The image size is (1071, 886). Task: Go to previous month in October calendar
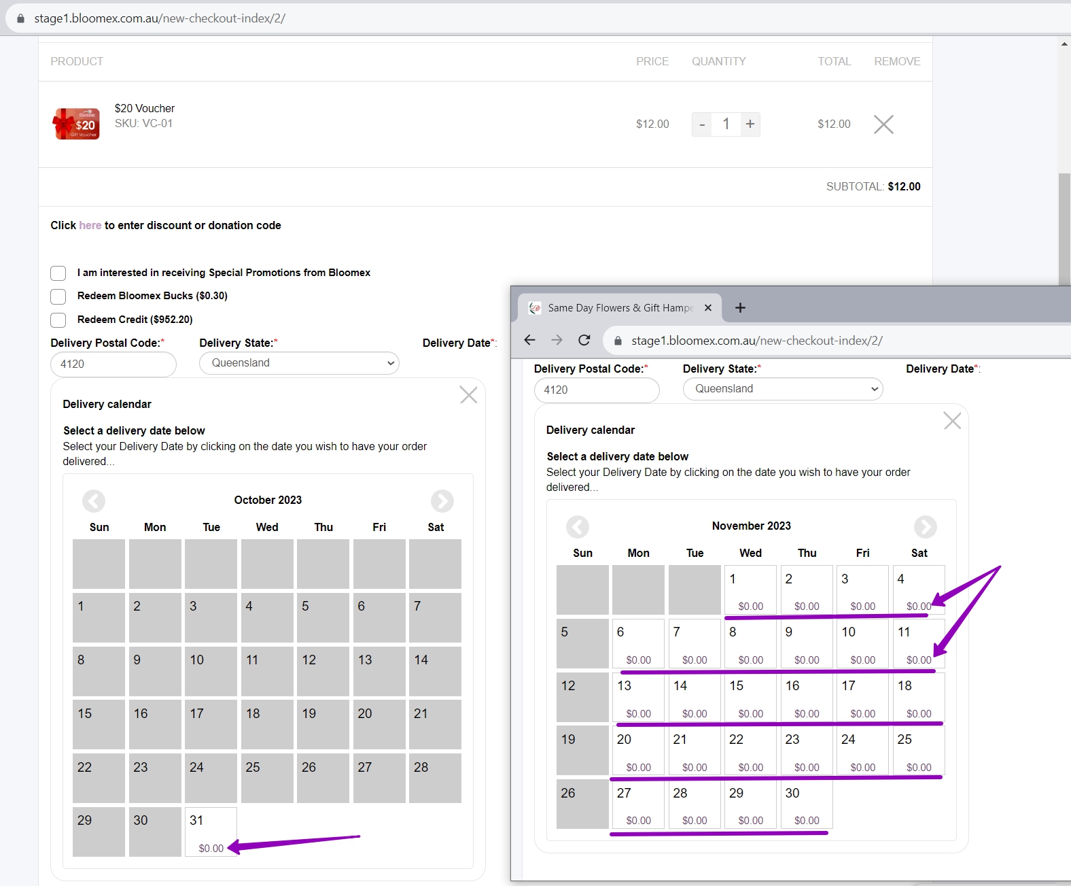[94, 501]
